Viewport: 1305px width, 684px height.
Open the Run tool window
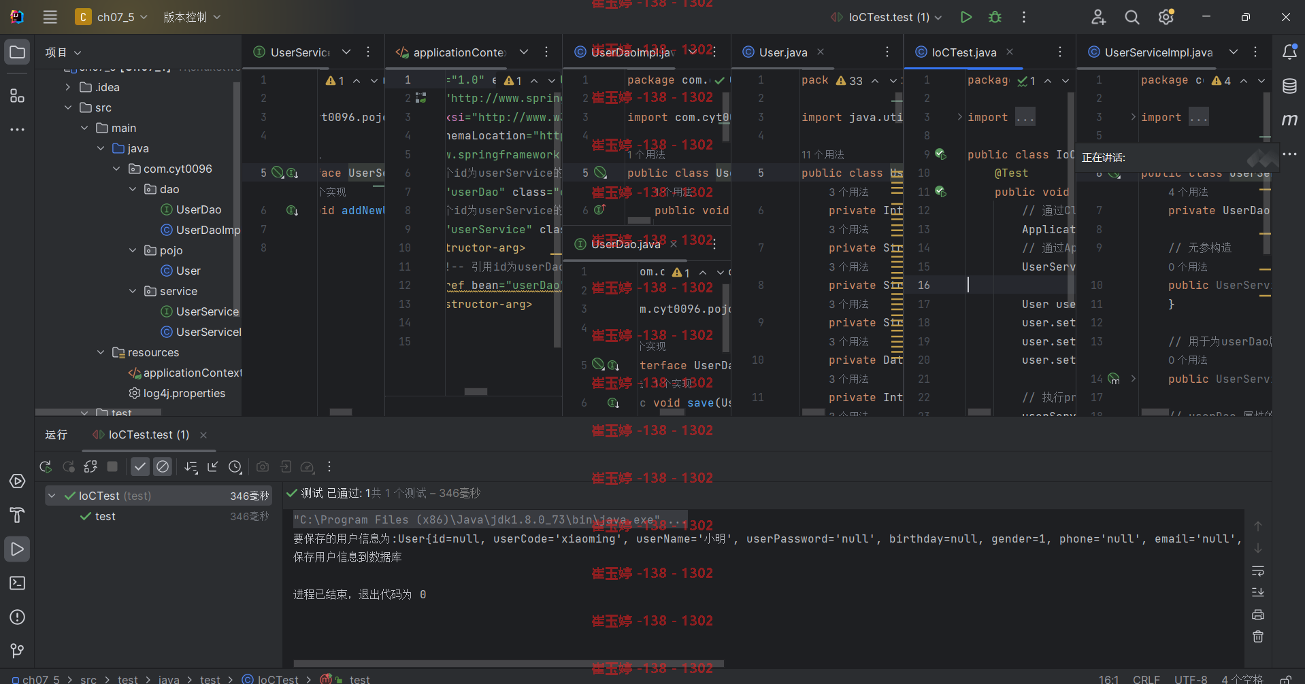pos(17,549)
